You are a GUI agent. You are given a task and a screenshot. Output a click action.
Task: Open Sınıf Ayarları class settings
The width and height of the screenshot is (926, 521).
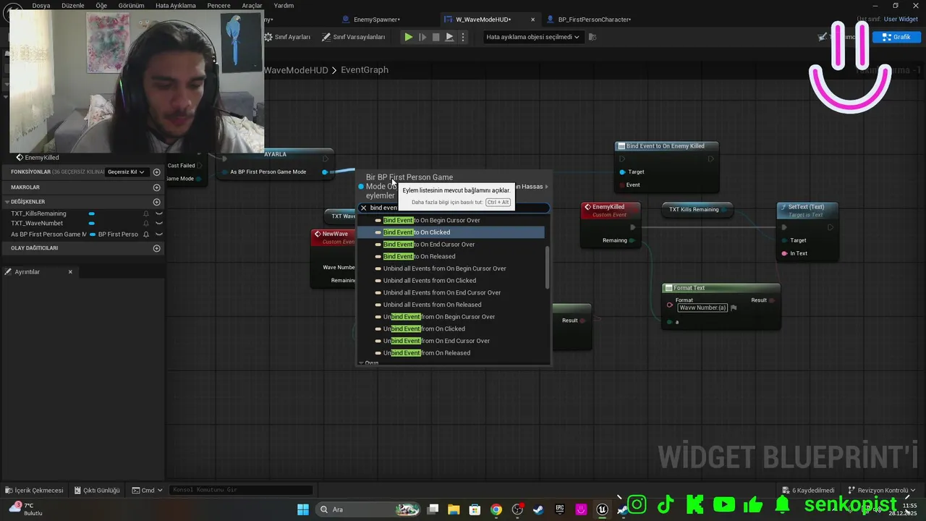click(x=287, y=37)
